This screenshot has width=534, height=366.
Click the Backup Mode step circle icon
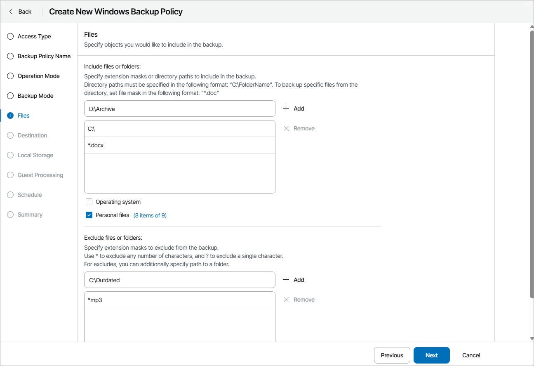(11, 96)
